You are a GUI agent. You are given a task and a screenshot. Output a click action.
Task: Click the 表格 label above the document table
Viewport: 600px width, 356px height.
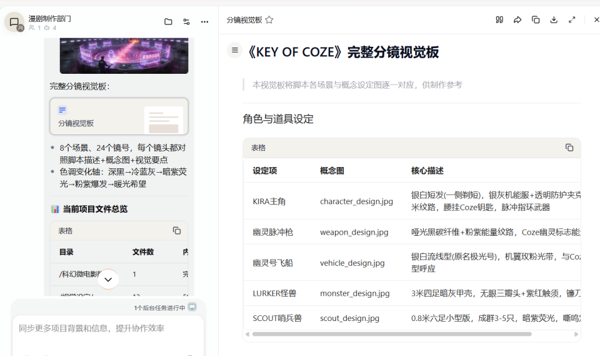pyautogui.click(x=258, y=148)
